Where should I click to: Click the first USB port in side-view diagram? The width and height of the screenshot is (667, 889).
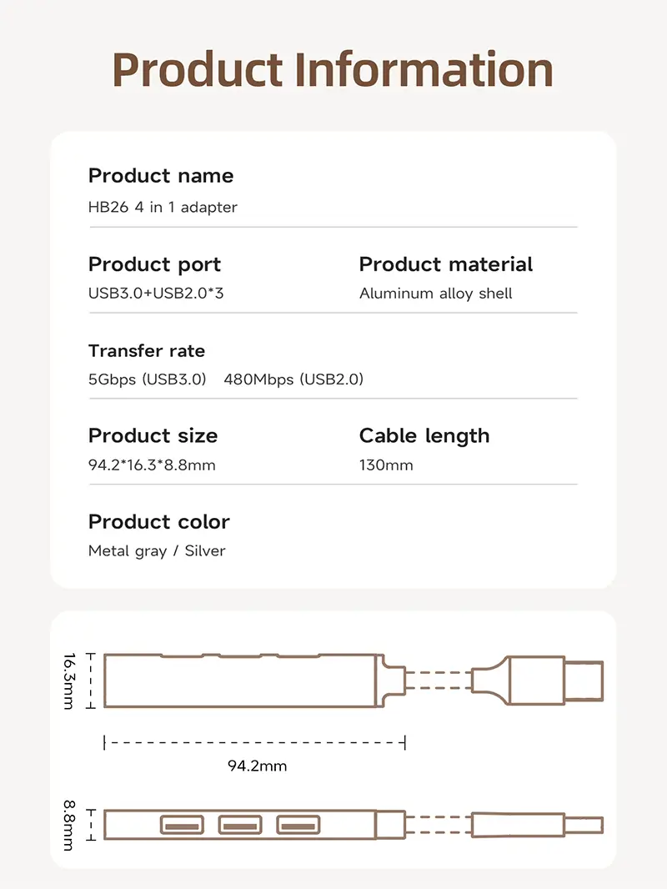(182, 825)
